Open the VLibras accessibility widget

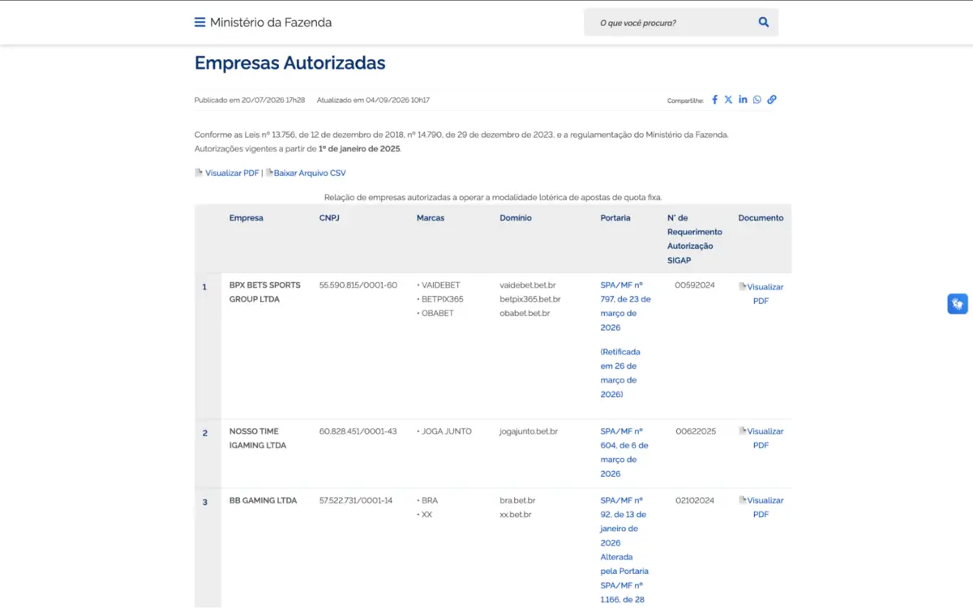tap(958, 304)
